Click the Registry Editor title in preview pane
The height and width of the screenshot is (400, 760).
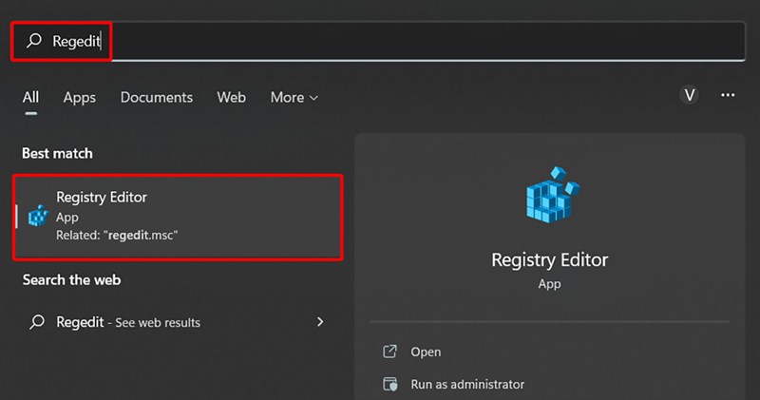550,260
